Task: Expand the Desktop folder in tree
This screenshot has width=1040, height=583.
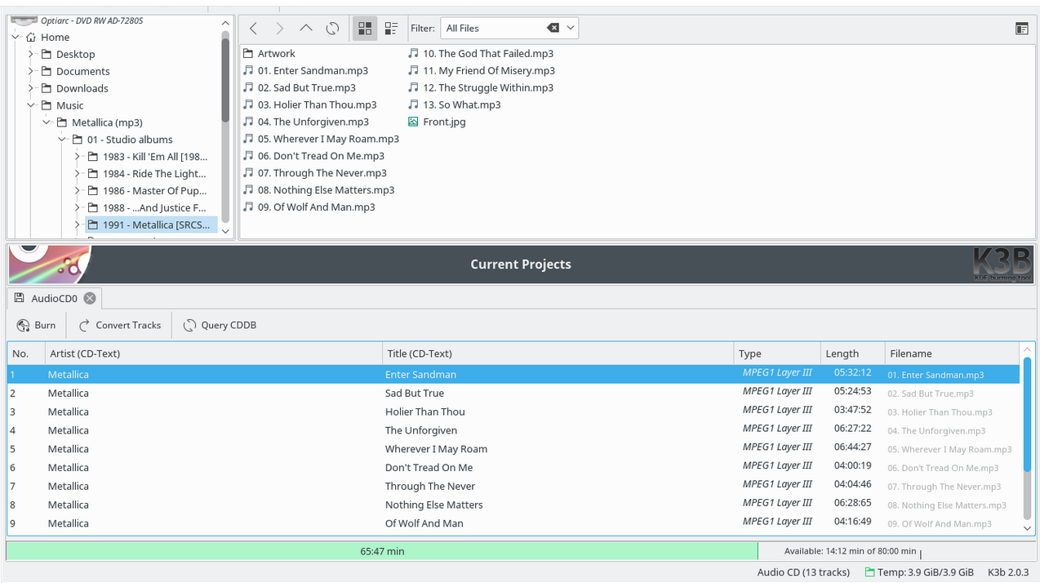Action: [31, 54]
